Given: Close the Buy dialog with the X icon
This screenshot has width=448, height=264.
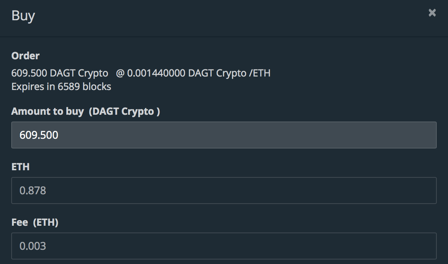Looking at the screenshot, I should click(x=432, y=13).
